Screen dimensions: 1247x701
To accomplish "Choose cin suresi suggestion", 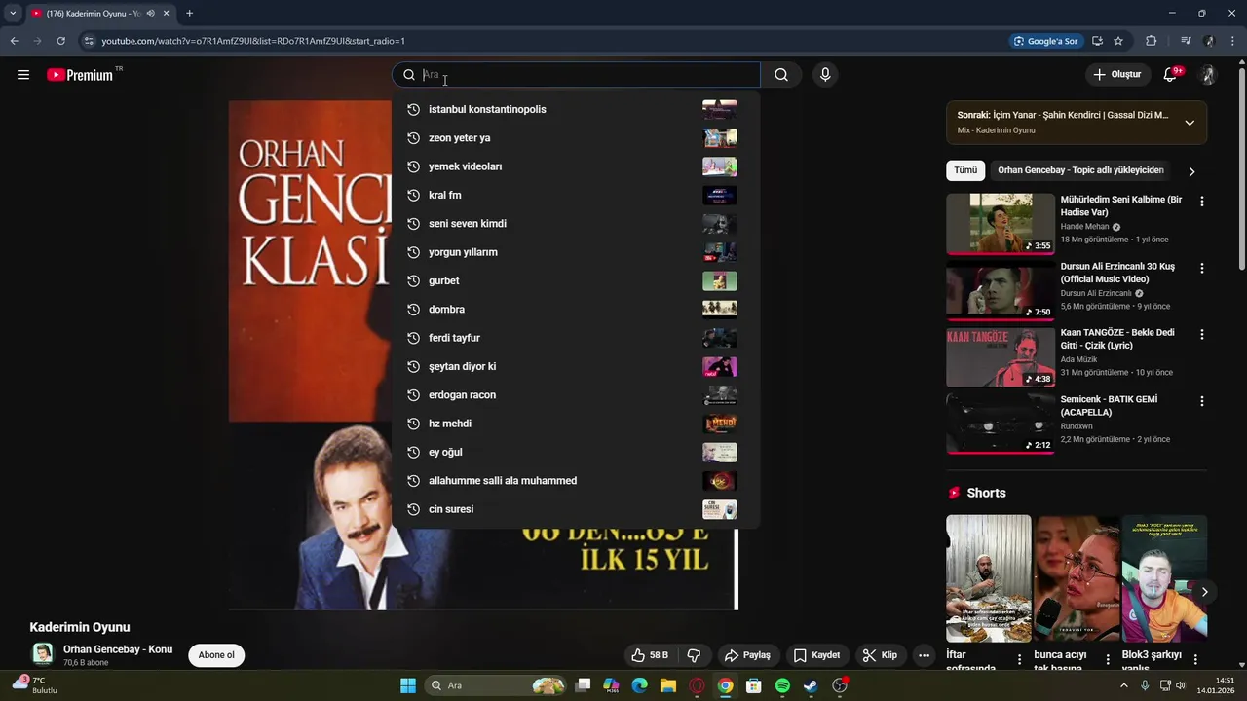I will tap(576, 509).
